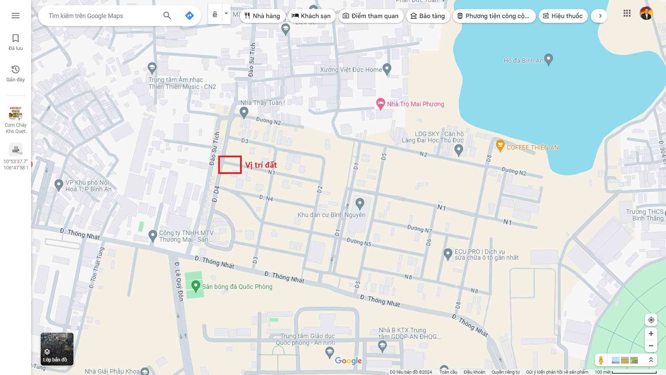666x375 pixels.
Task: Select the Khách sạn category chip
Action: (311, 16)
